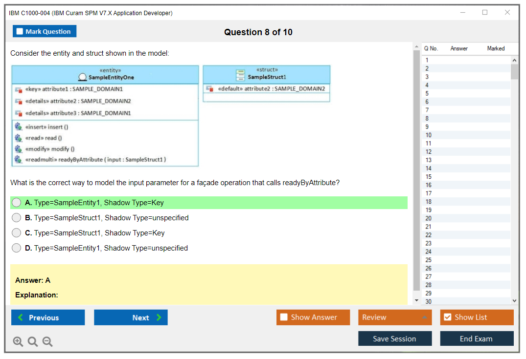Select answer option B radio button
The height and width of the screenshot is (359, 526).
point(17,218)
